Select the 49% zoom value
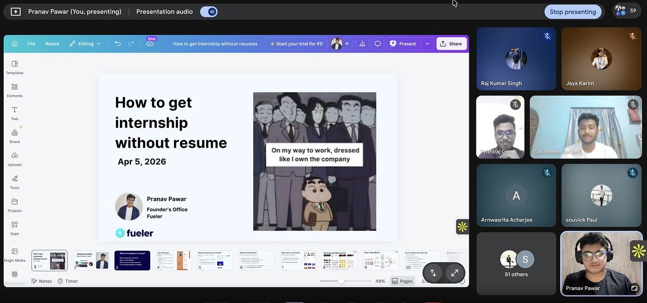This screenshot has height=303, width=647. pos(380,281)
